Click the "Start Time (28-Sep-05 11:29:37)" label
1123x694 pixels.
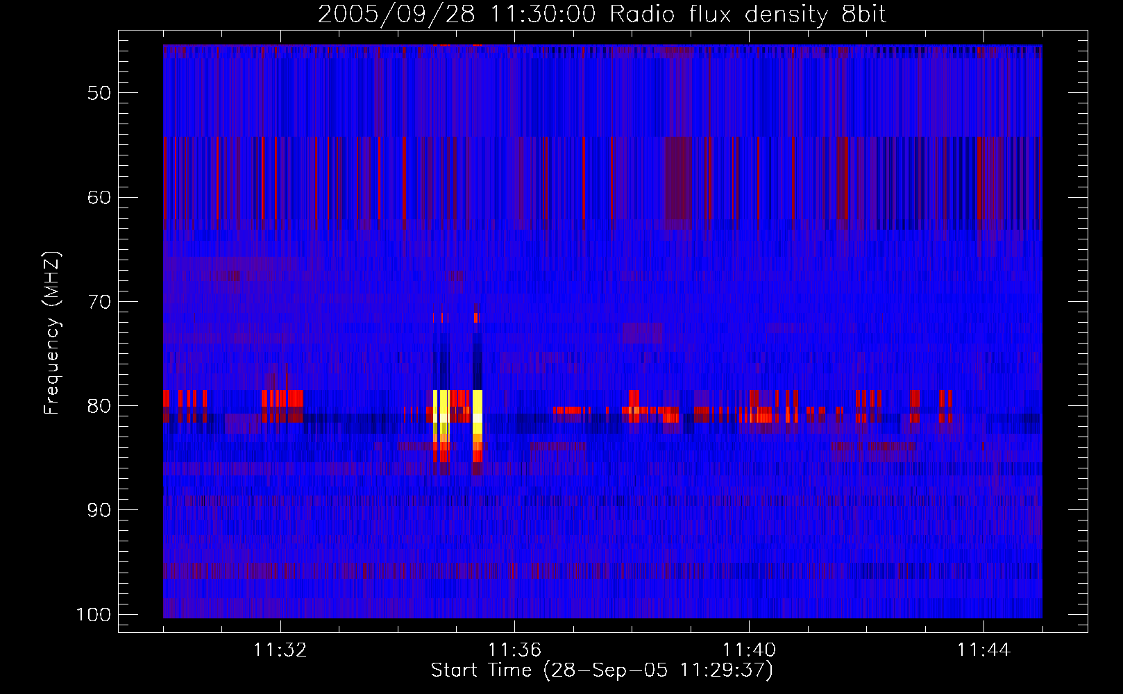[602, 670]
